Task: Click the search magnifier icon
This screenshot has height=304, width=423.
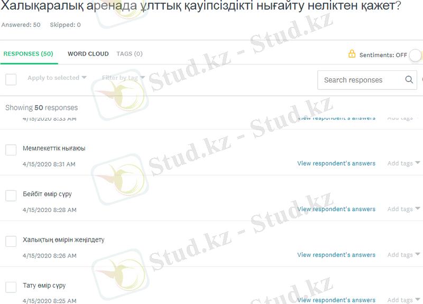Action: [409, 80]
